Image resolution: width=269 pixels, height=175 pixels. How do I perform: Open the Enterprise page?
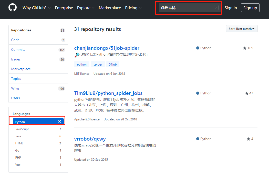coord(64,8)
